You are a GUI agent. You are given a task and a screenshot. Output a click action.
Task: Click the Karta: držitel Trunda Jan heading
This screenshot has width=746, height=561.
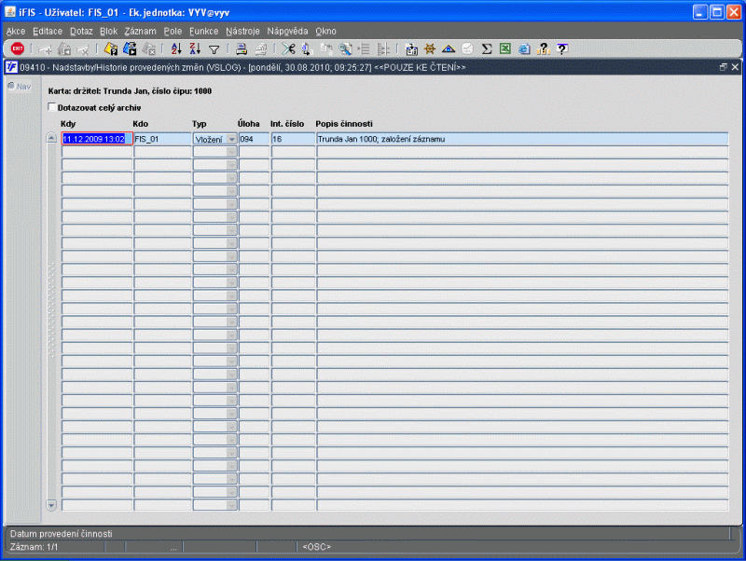coord(130,90)
